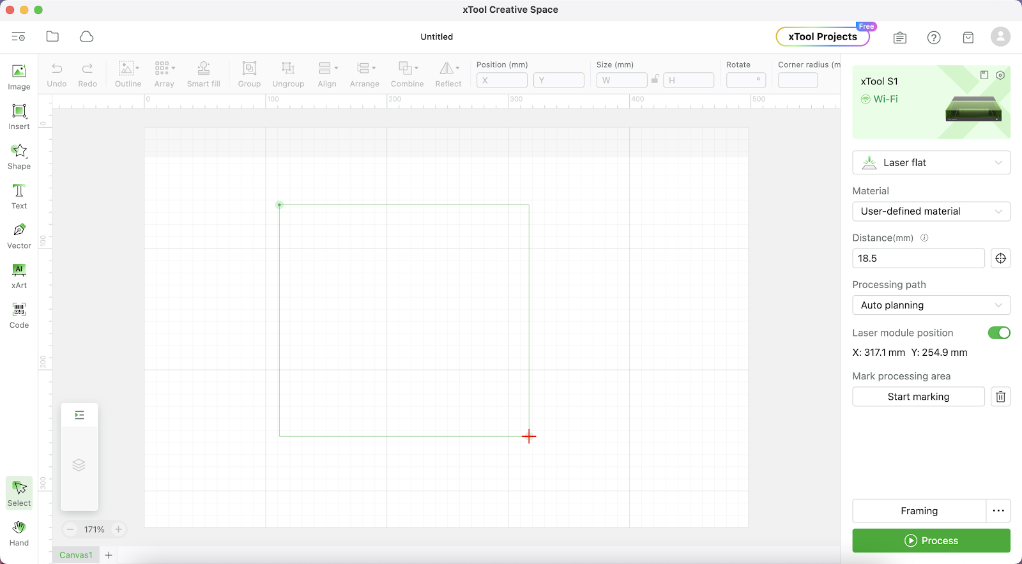The height and width of the screenshot is (564, 1022).
Task: Switch to the Canvas1 tab
Action: pos(76,555)
